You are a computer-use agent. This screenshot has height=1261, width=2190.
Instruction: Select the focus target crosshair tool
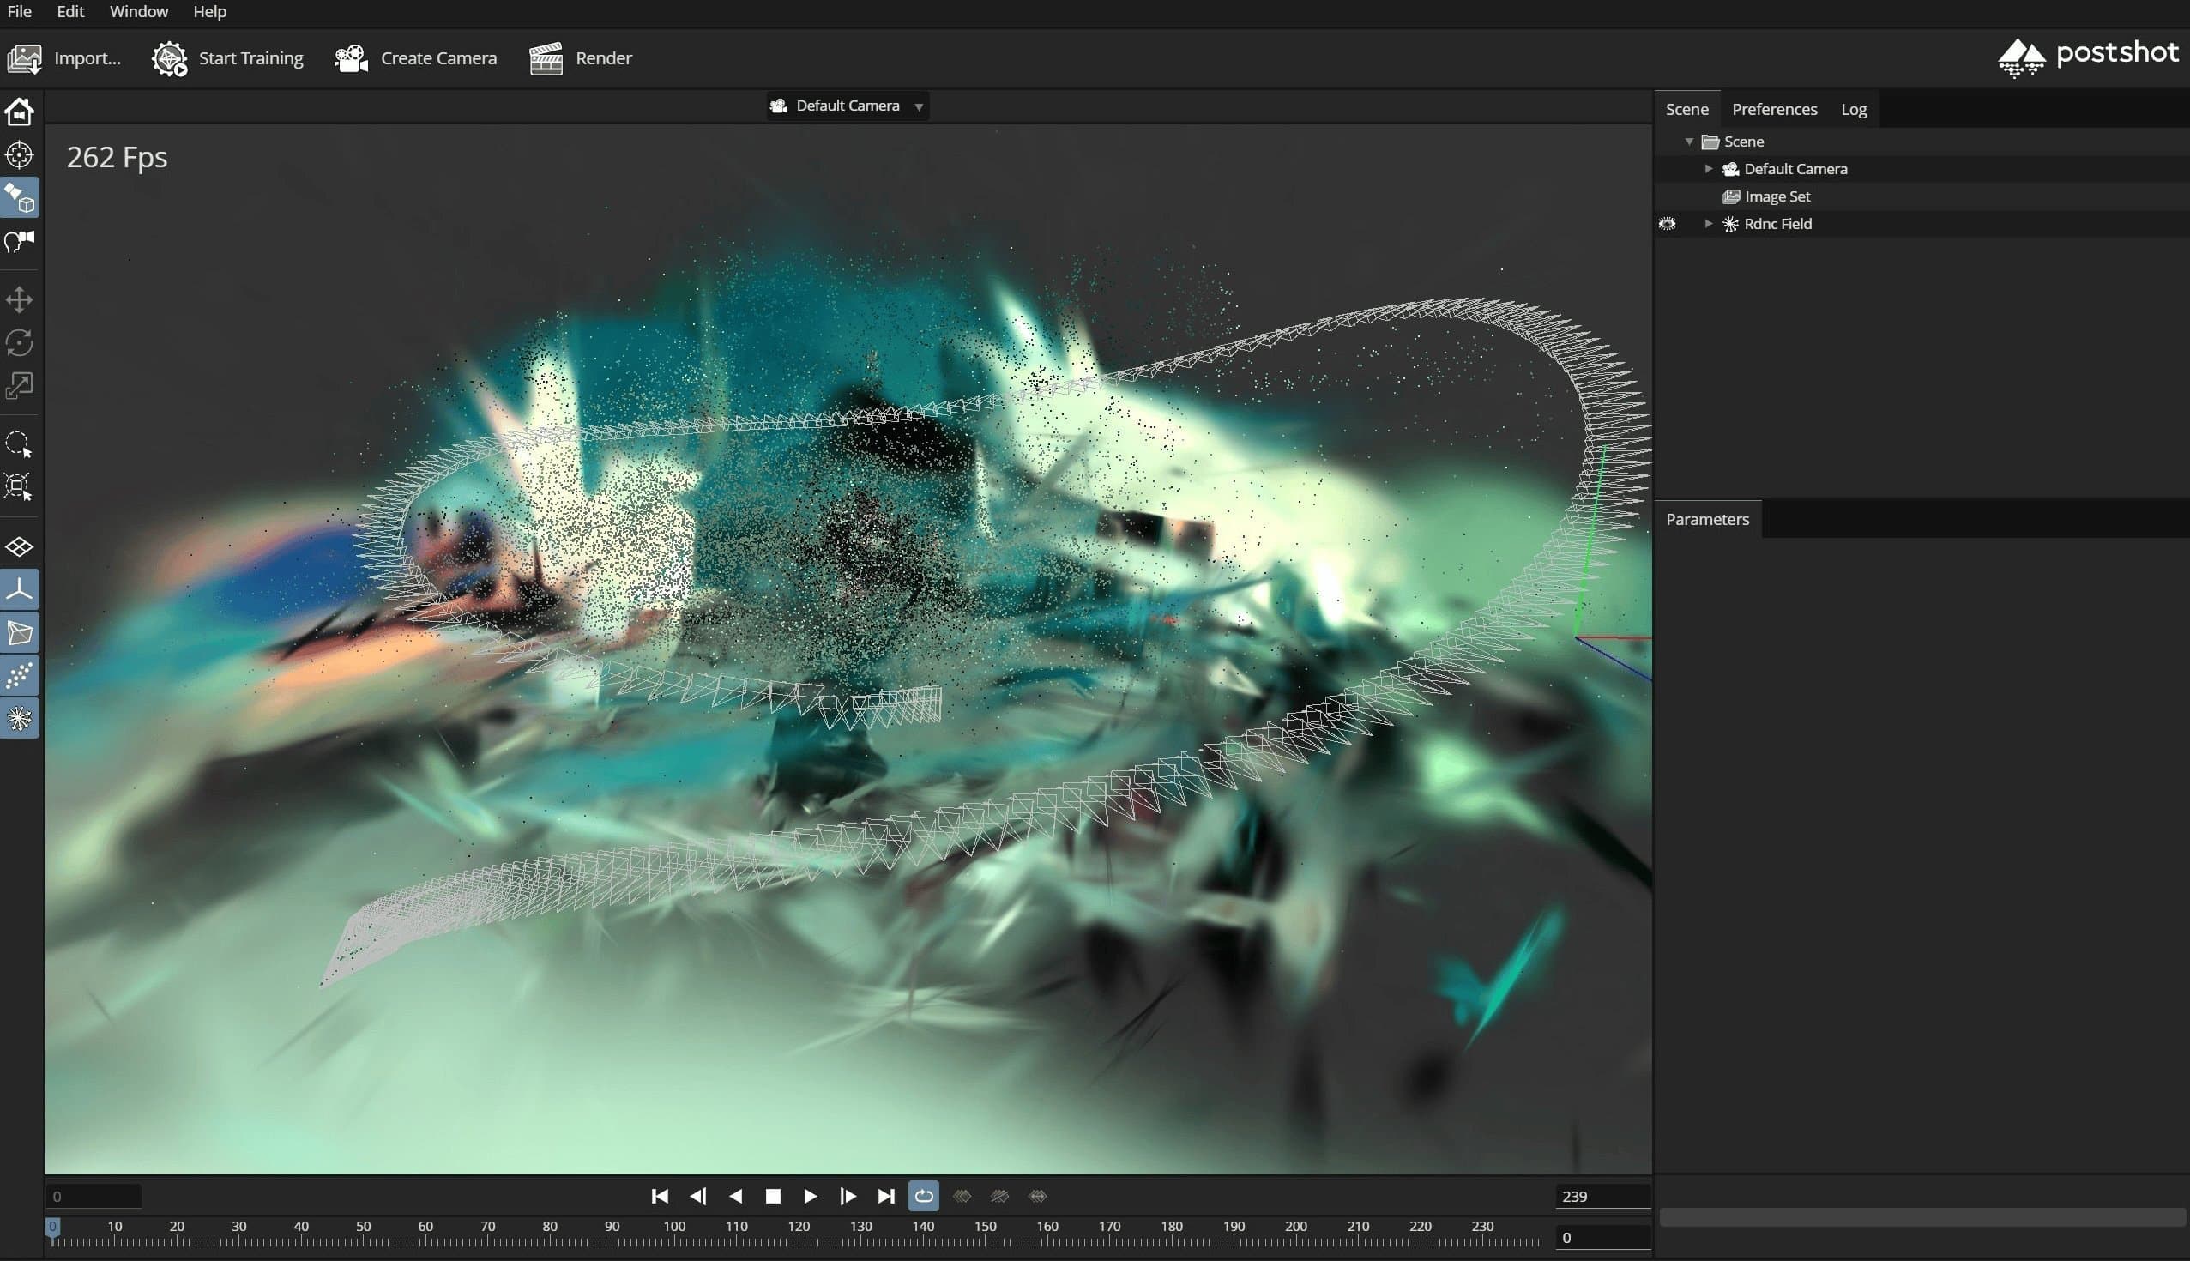pos(19,155)
